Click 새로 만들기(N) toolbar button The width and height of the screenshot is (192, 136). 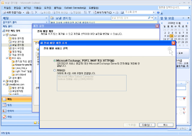[12, 12]
